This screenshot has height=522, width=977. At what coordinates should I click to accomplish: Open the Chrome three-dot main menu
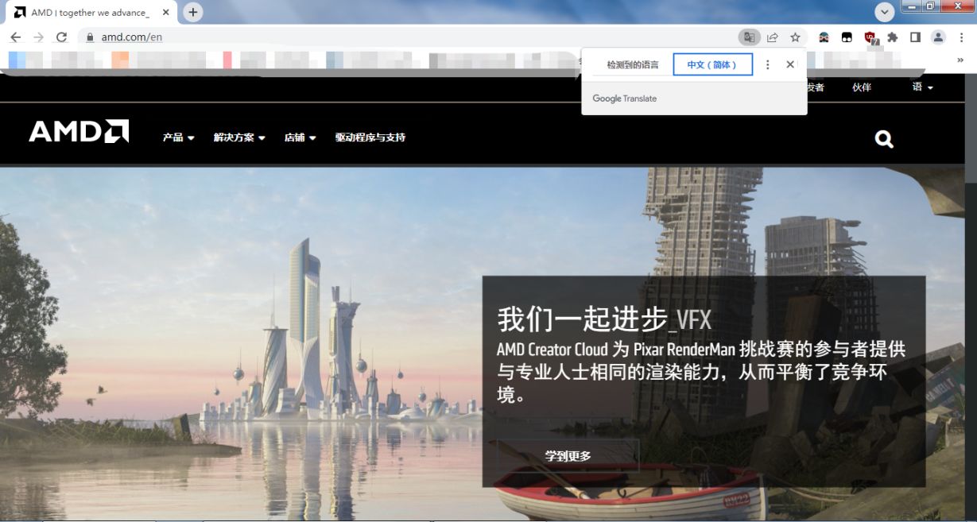961,37
